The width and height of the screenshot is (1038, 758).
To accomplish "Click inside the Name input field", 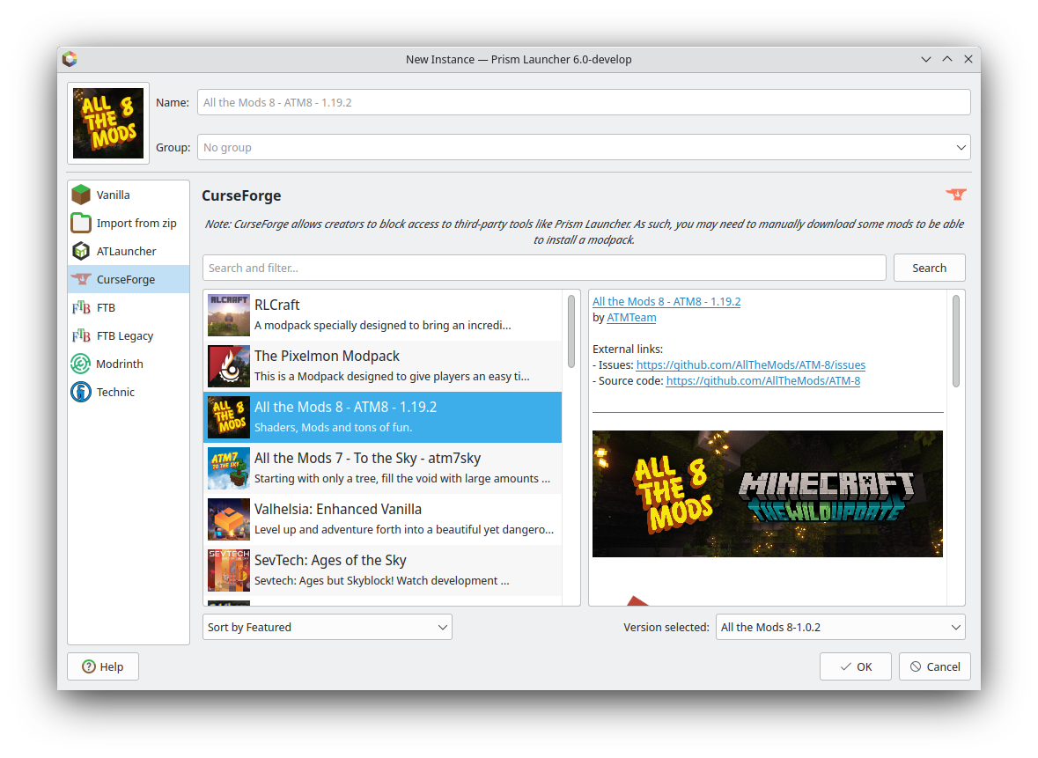I will point(584,102).
